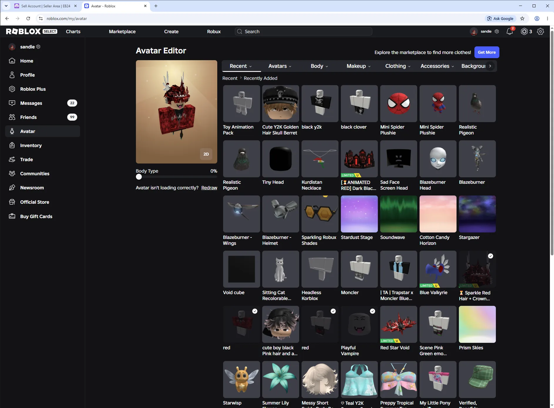Viewport: 554px width, 408px height.
Task: Select the Stardust Stage background thumbnail
Action: point(359,214)
